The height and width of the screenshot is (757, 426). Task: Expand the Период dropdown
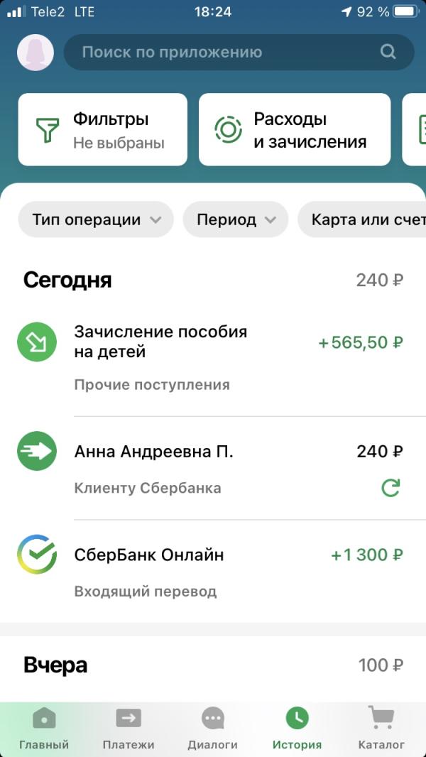point(236,219)
